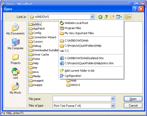Go up one folder level
147x116 pixels.
coord(106,17)
